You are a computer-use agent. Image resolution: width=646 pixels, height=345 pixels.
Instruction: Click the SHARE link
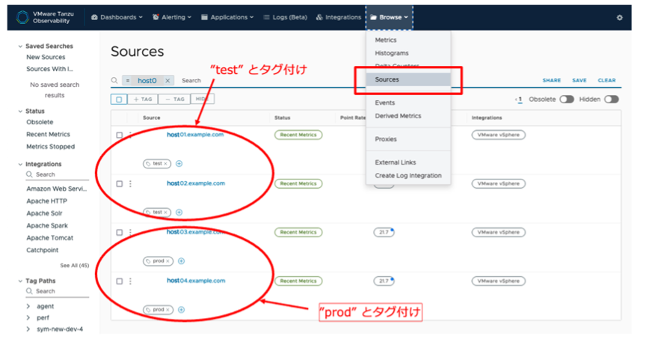[x=552, y=80]
